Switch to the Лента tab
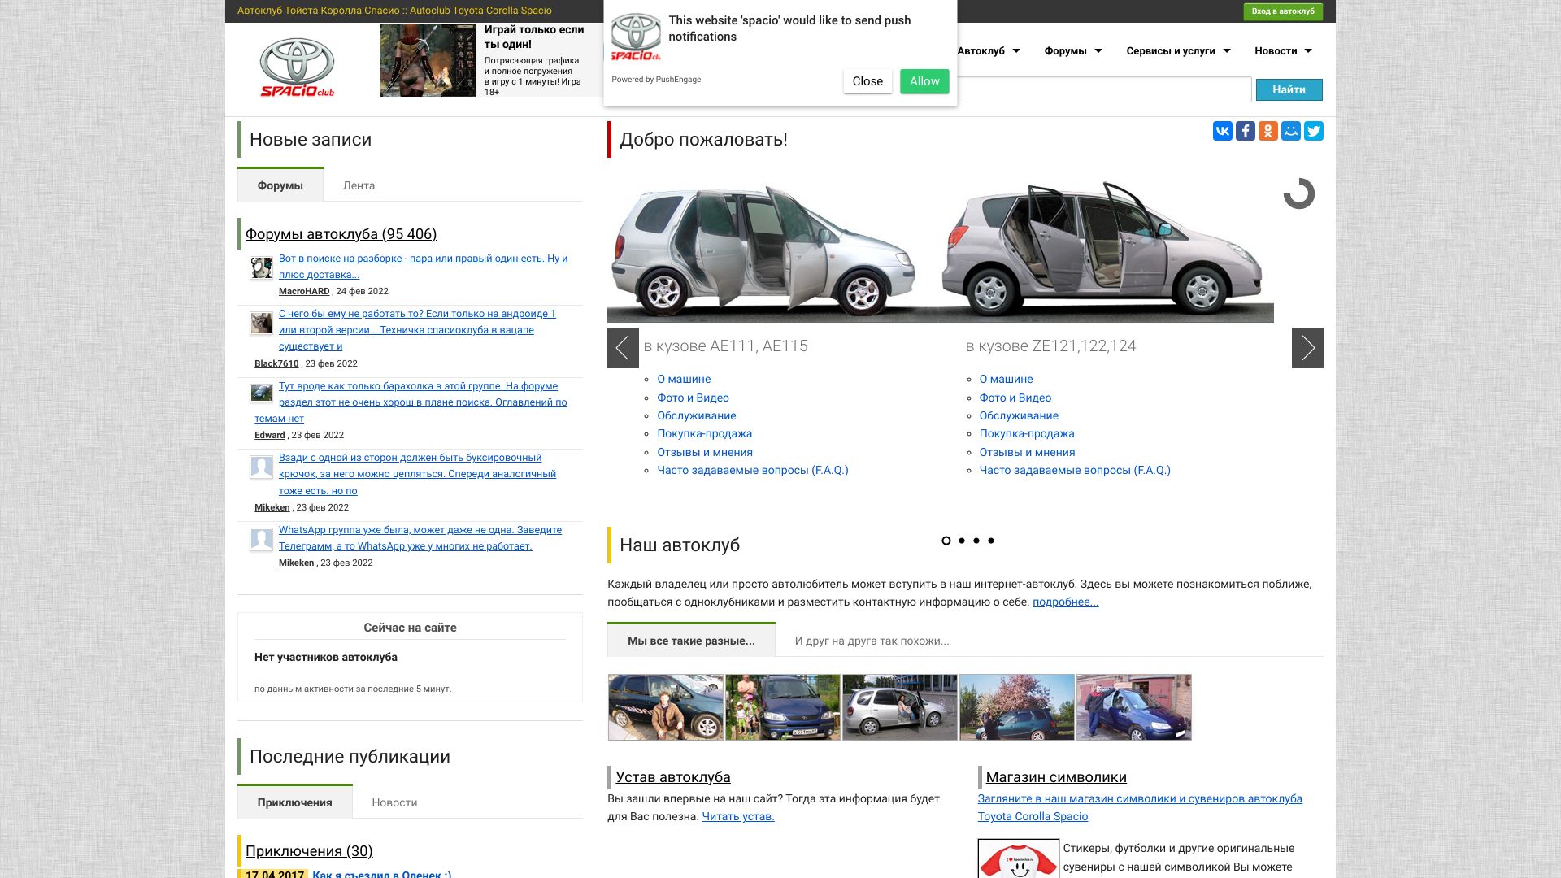The width and height of the screenshot is (1561, 878). (x=359, y=185)
